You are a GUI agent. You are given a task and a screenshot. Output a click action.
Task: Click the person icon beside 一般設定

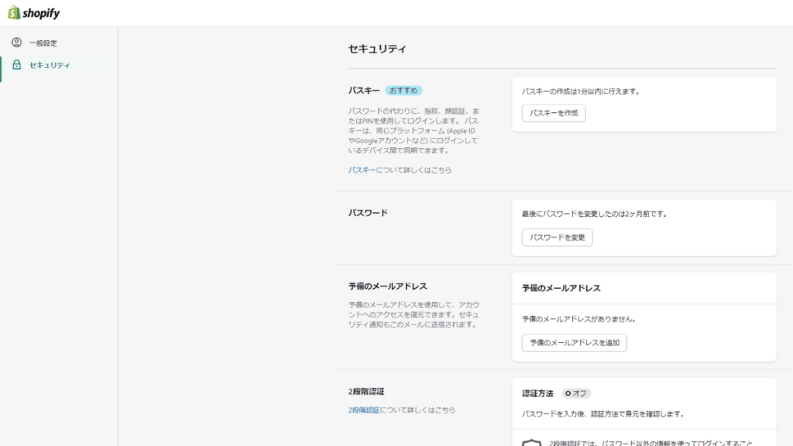15,43
